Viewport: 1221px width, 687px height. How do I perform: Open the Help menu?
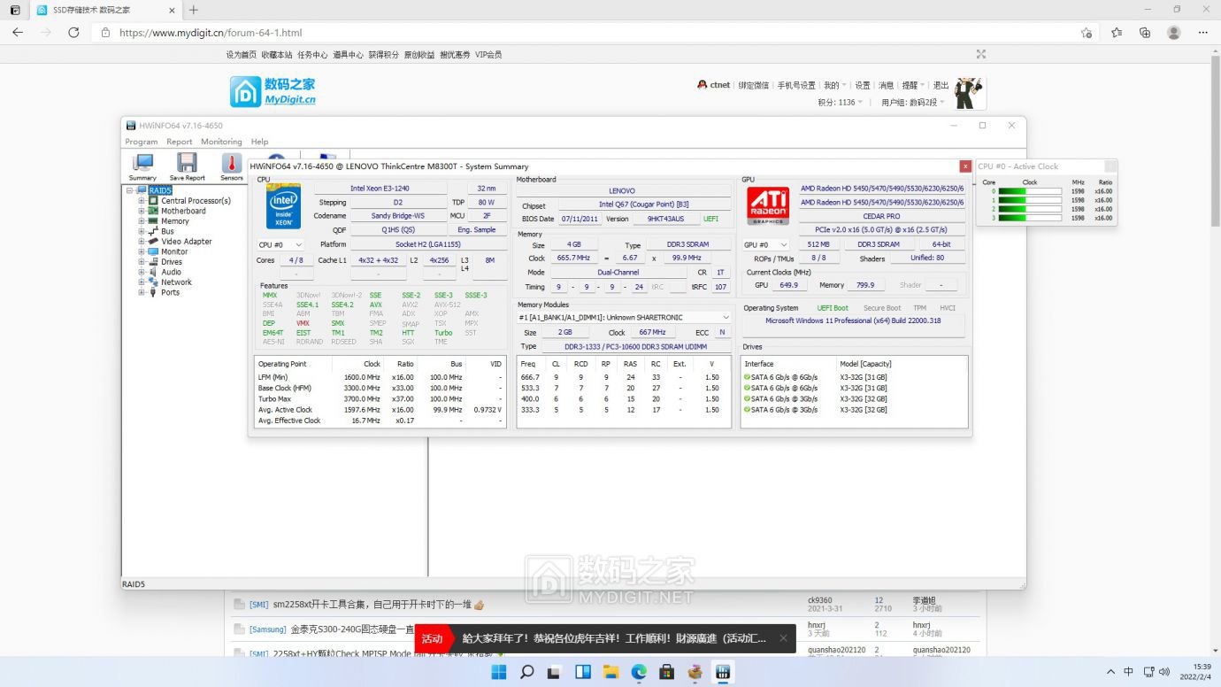tap(259, 142)
